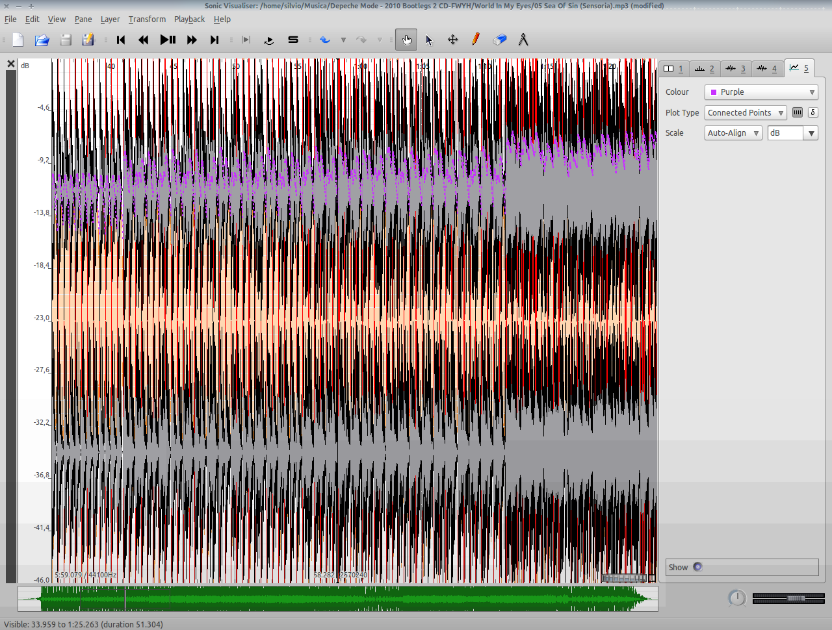Toggle the delta (δ) display mode button
Screen dimensions: 832x630
click(x=812, y=112)
